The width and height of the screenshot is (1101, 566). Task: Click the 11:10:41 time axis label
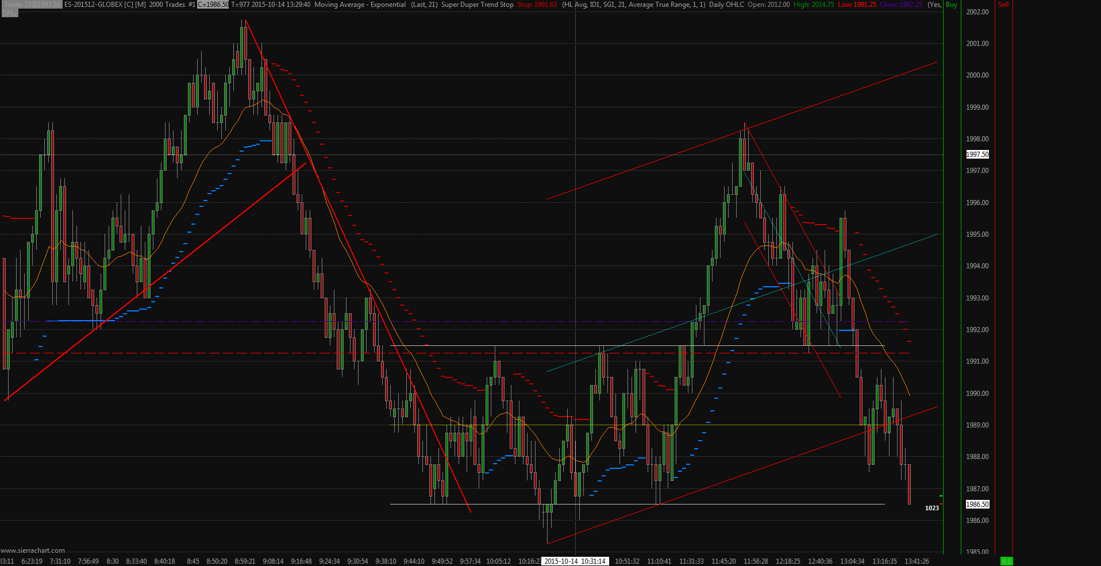pyautogui.click(x=659, y=561)
